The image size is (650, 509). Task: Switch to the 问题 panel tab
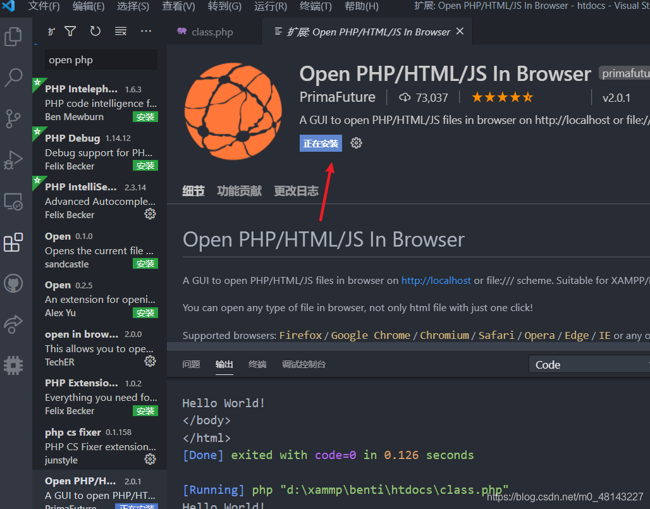coord(191,364)
